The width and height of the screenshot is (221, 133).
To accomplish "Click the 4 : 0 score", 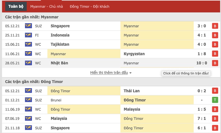I will click(x=202, y=45).
